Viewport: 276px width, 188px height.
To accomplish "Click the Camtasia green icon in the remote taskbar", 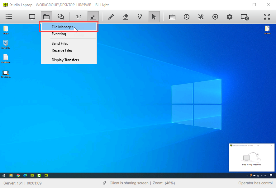I will tap(39, 175).
